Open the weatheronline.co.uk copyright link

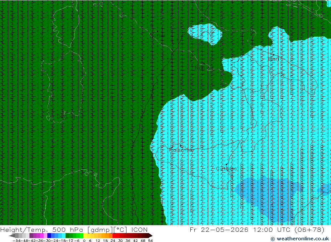[x=300, y=239]
